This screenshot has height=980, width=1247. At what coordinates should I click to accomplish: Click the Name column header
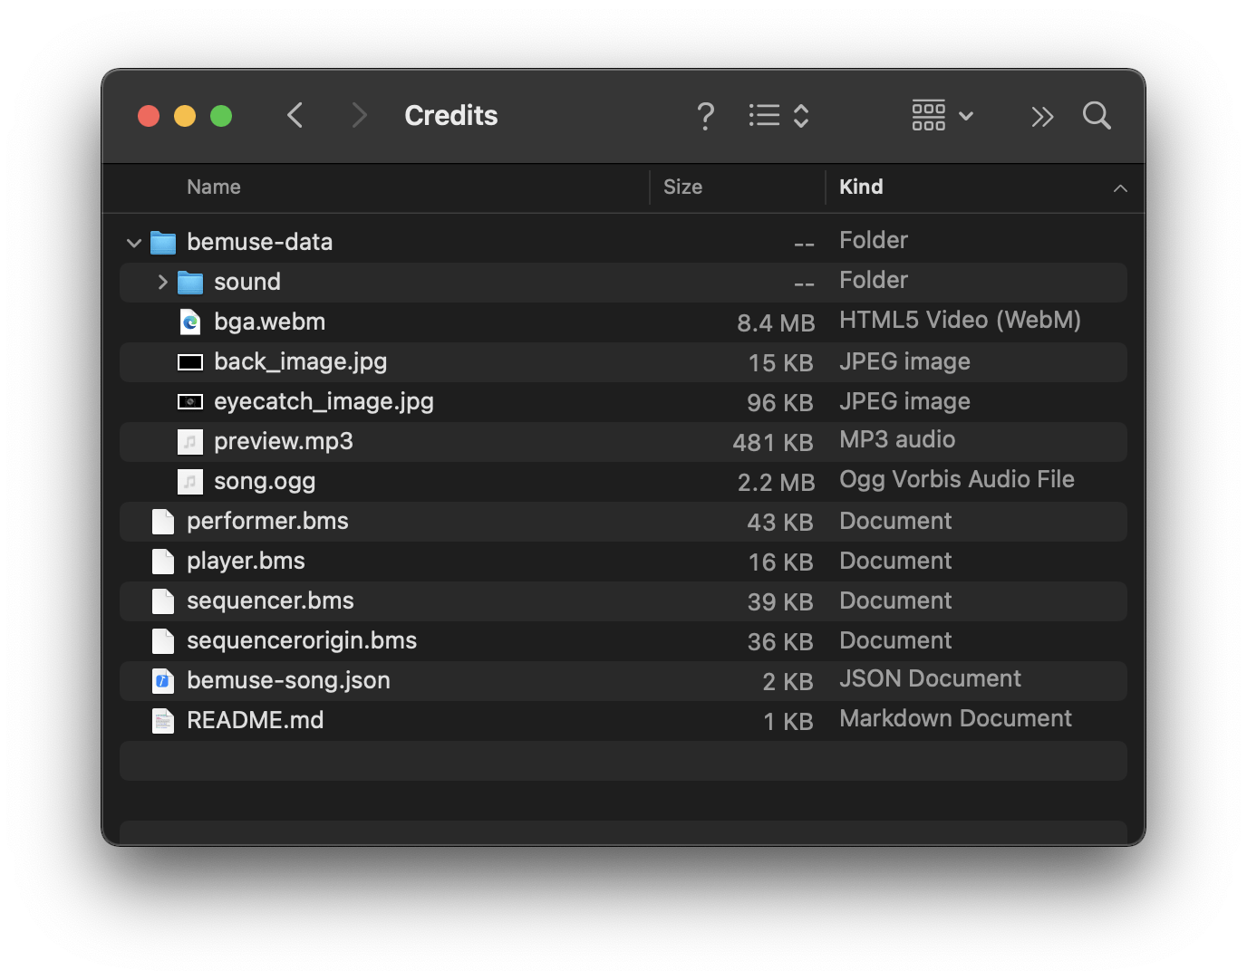pyautogui.click(x=214, y=187)
